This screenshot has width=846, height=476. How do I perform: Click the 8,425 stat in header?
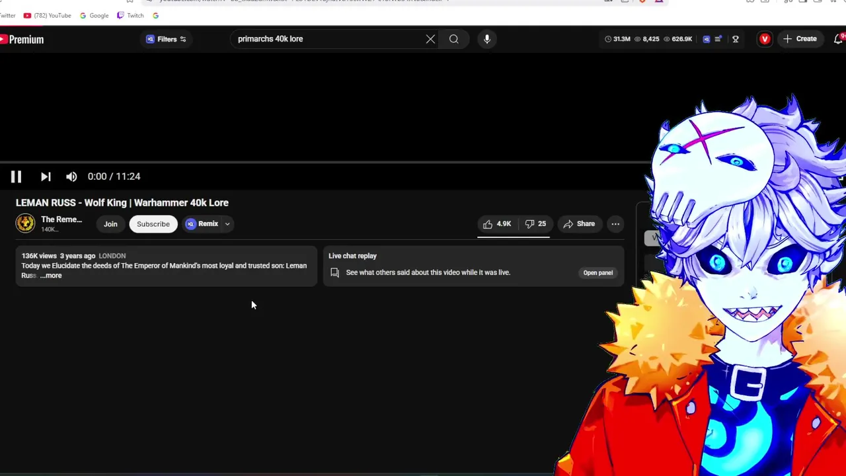click(647, 39)
